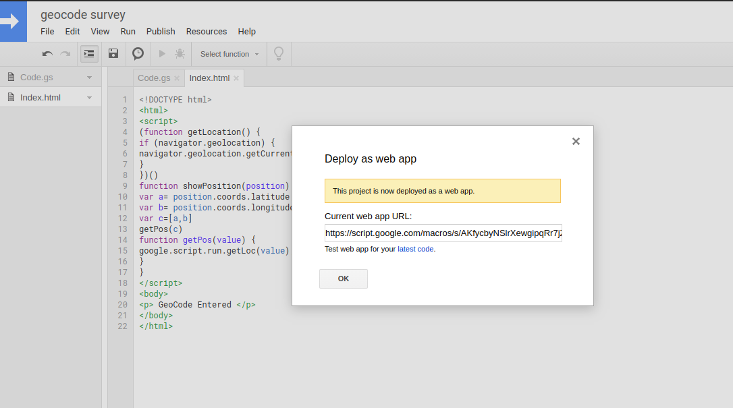This screenshot has width=733, height=408.
Task: Open the View menu
Action: click(x=100, y=31)
